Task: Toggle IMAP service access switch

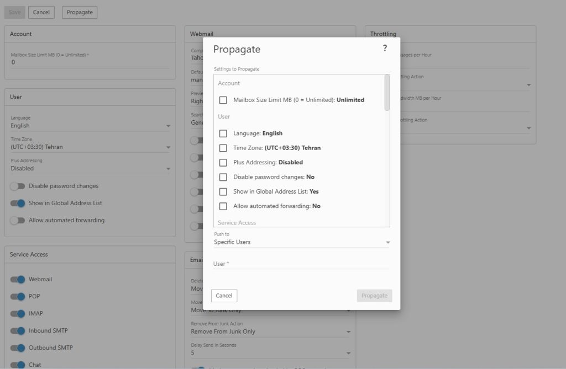Action: point(17,313)
